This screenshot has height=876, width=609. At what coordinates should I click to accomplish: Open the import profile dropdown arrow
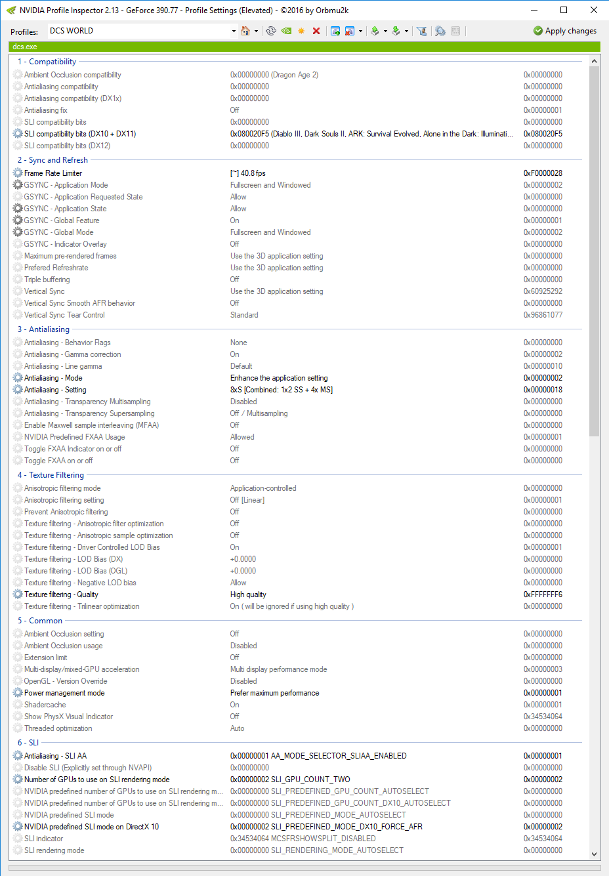406,31
